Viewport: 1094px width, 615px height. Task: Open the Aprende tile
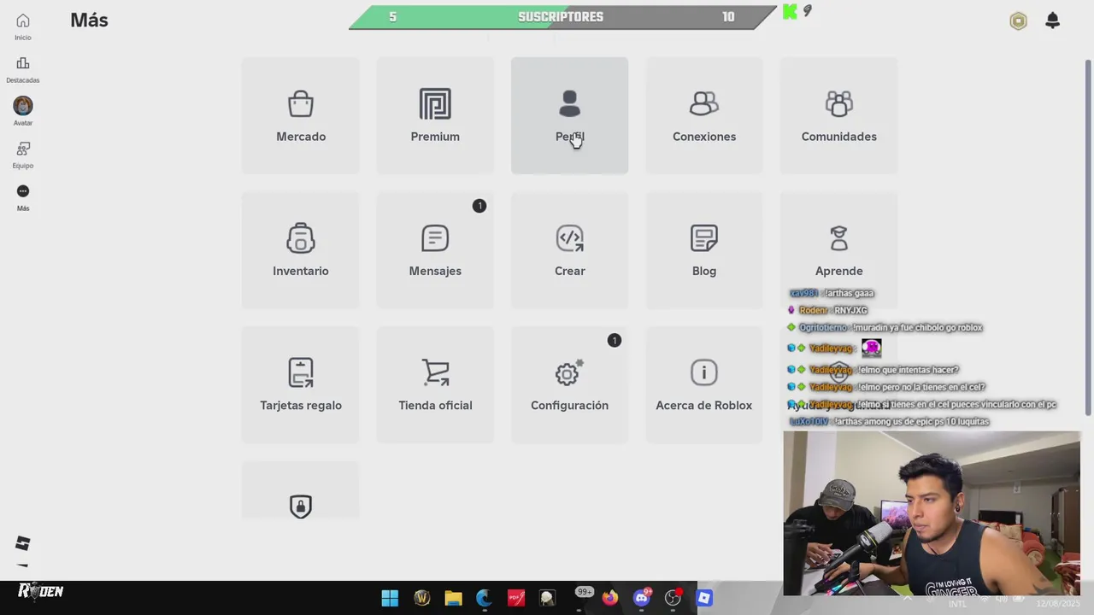pyautogui.click(x=838, y=250)
